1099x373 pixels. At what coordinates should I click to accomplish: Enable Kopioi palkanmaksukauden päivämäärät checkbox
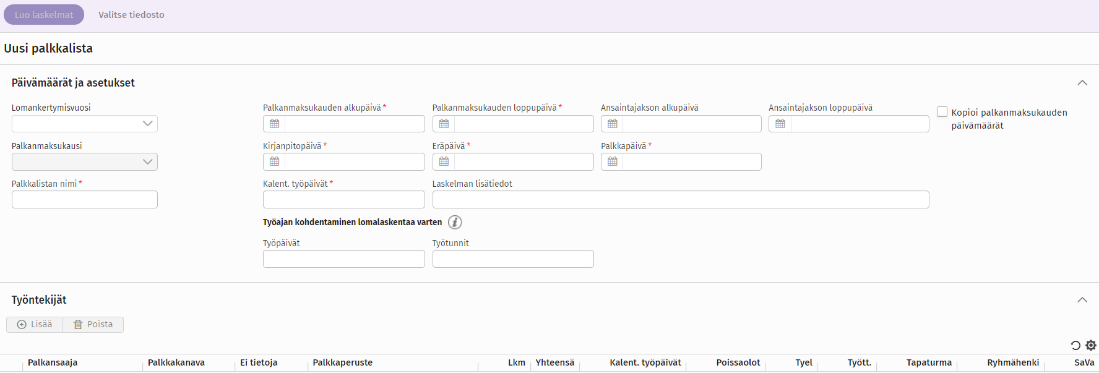[942, 112]
